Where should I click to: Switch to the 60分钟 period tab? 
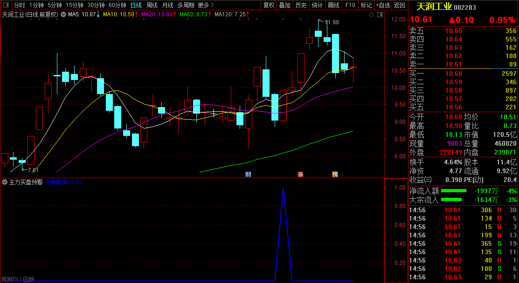tap(117, 5)
